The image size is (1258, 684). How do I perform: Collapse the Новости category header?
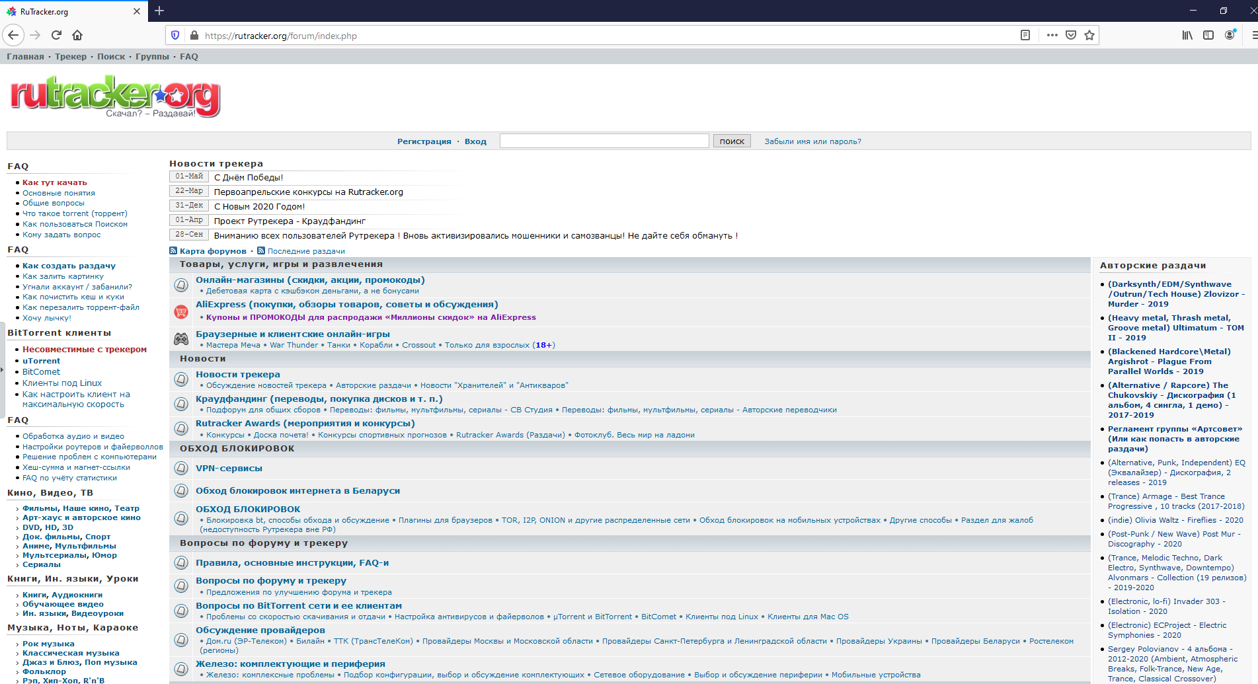(629, 359)
